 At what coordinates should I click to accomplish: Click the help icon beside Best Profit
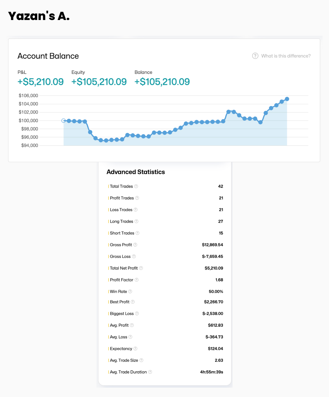133,302
